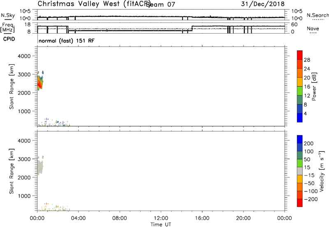Click the "Freq. [MHz]" axis label
The height and width of the screenshot is (227, 329).
(8, 27)
